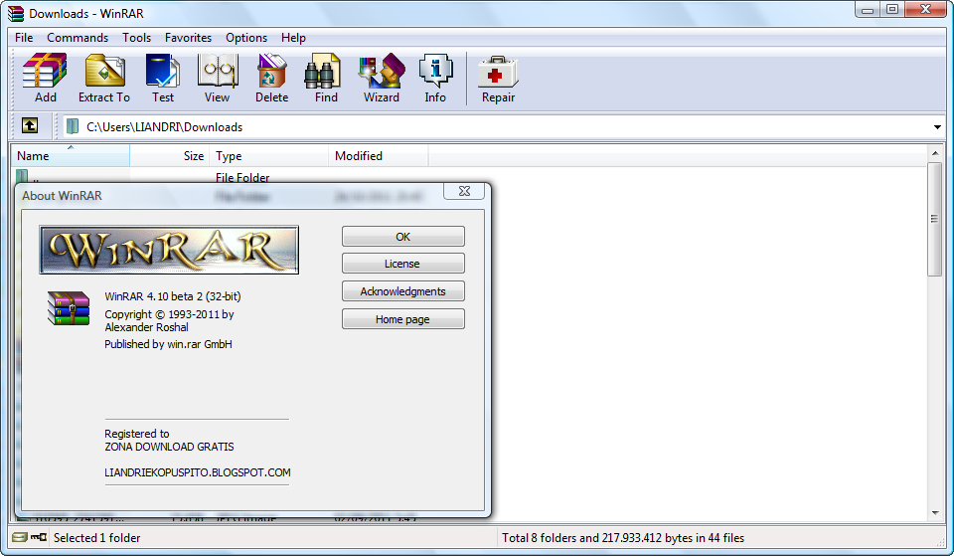Sort by the Size column header
954x556 pixels.
tap(170, 156)
